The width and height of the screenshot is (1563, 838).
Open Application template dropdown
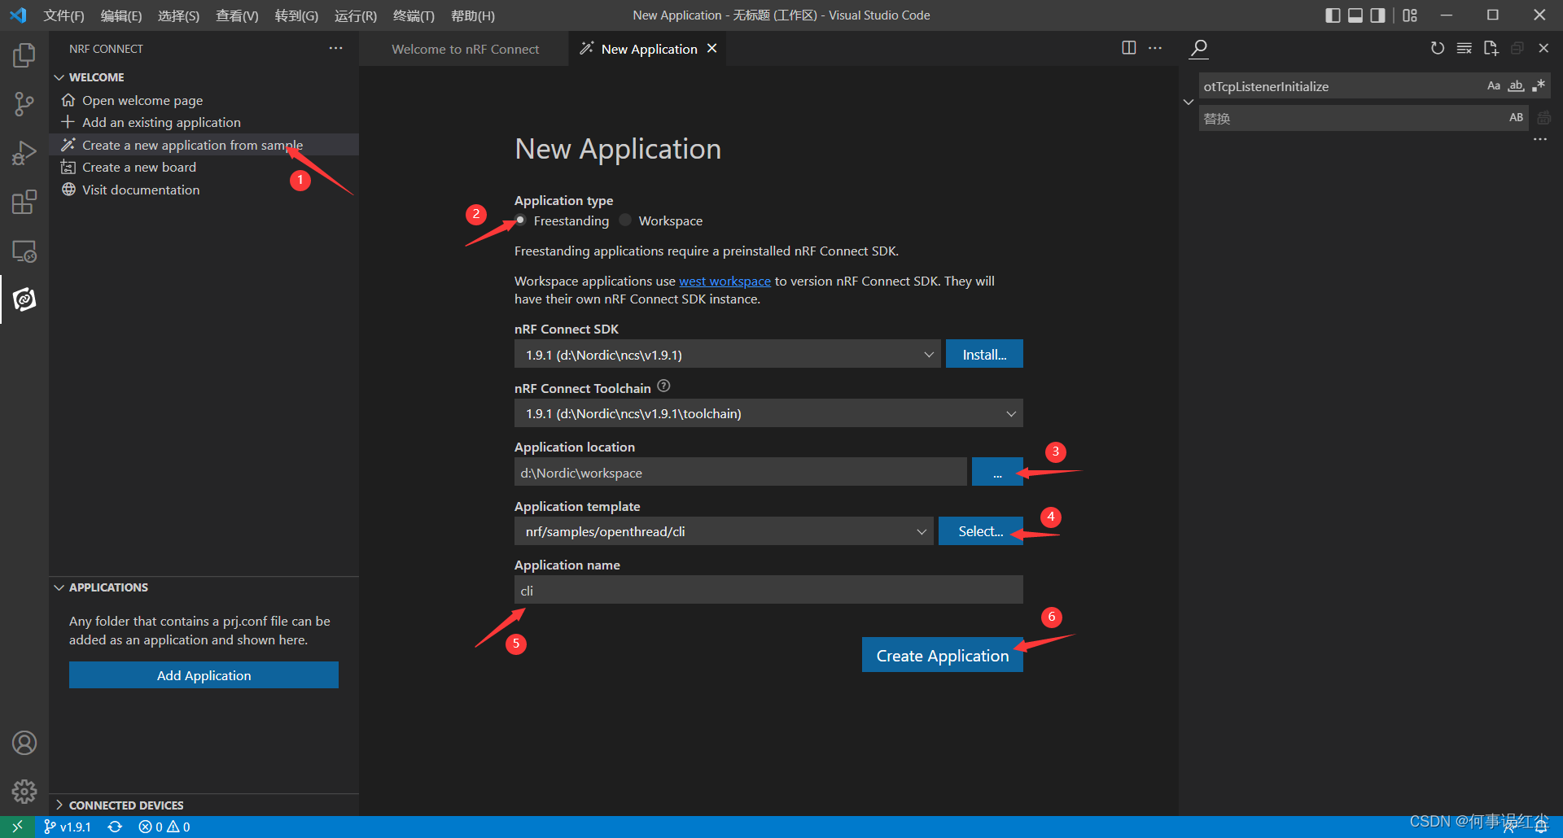[724, 531]
